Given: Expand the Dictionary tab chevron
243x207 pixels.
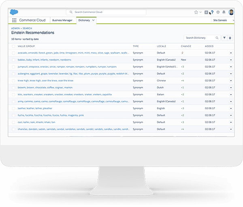Looking at the screenshot, I should (x=93, y=20).
